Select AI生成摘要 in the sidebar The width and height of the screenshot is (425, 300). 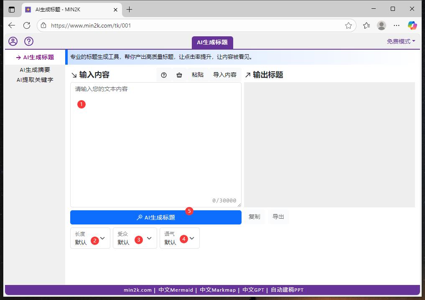35,70
